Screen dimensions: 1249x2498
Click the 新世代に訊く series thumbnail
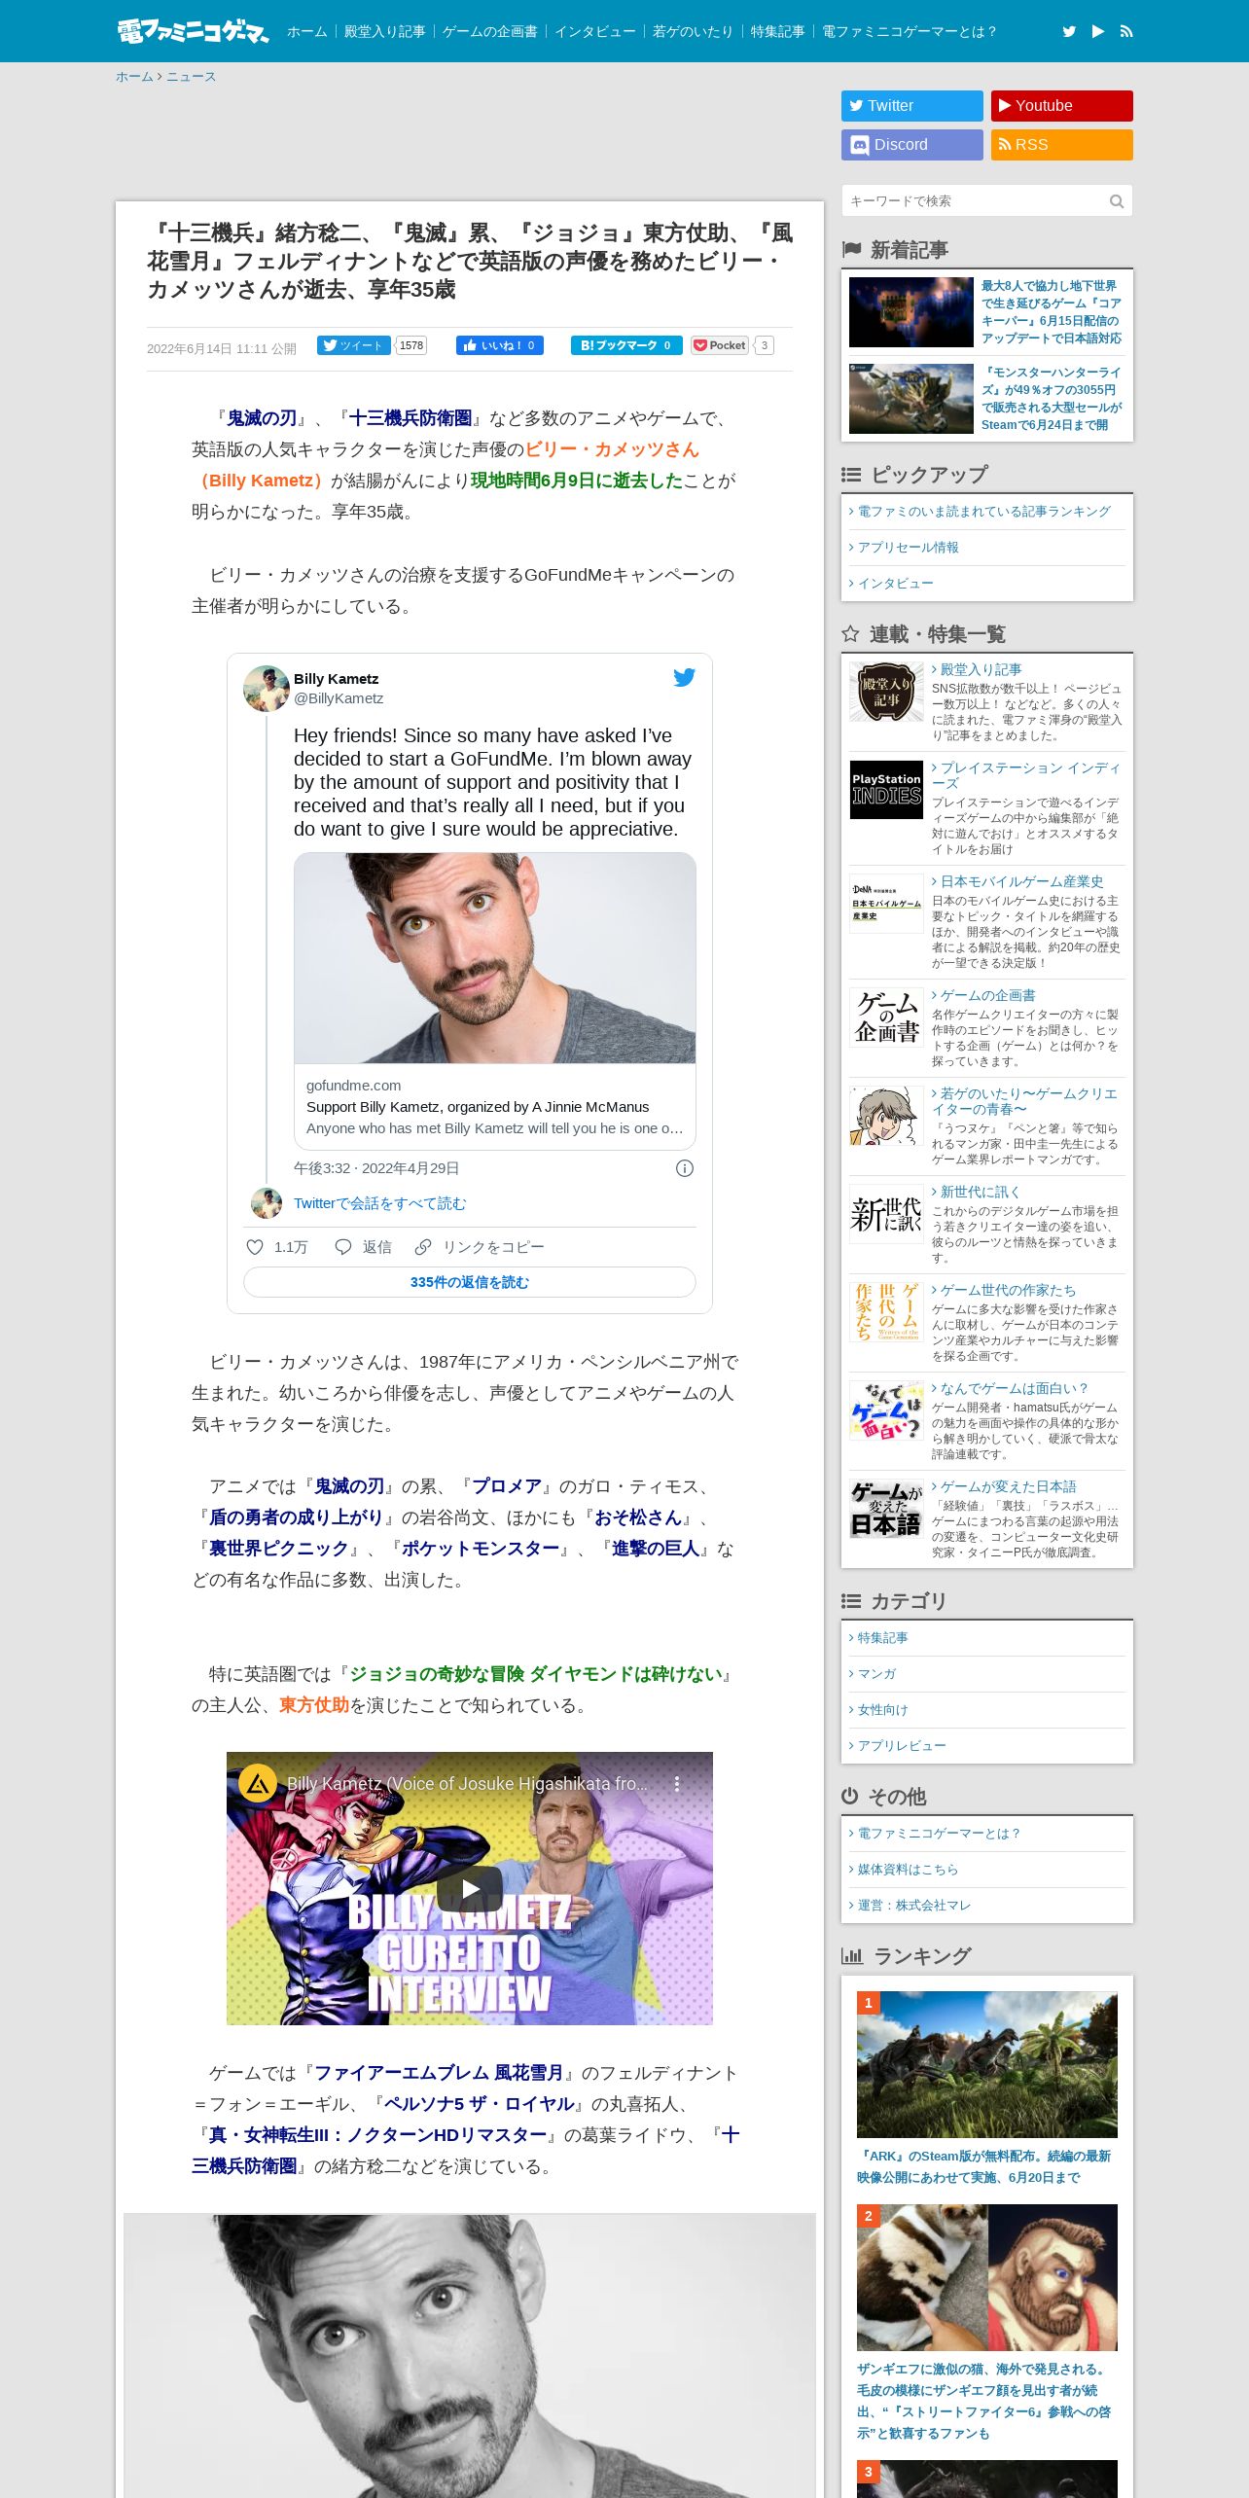tap(886, 1214)
